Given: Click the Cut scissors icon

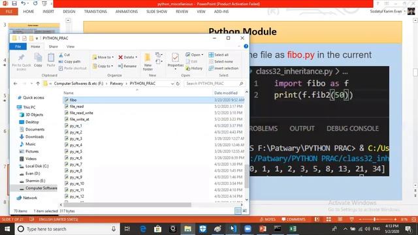Looking at the screenshot, I should point(61,55).
